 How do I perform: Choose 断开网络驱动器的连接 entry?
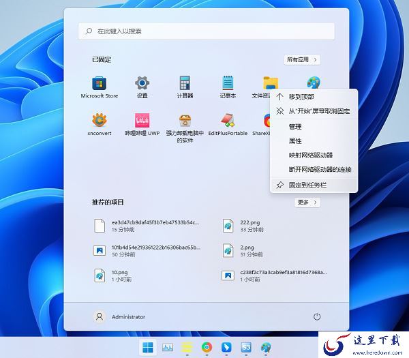[x=314, y=170]
